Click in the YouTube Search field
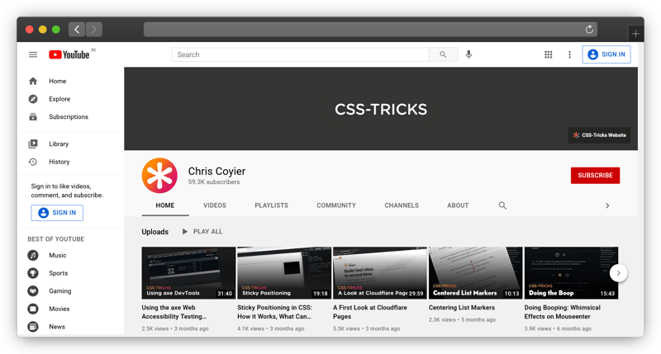The height and width of the screenshot is (354, 661). [x=301, y=54]
